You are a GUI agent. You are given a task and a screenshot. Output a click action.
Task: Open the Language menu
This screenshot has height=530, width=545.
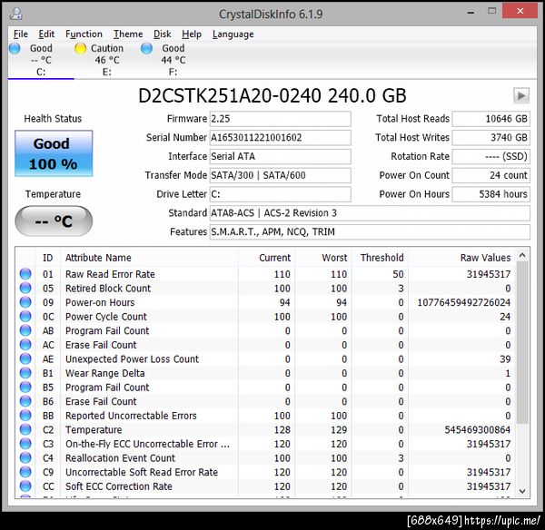[233, 34]
